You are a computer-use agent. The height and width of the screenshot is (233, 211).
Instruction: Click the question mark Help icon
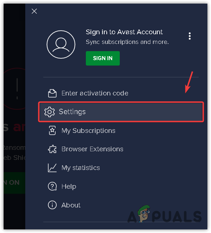click(x=52, y=186)
